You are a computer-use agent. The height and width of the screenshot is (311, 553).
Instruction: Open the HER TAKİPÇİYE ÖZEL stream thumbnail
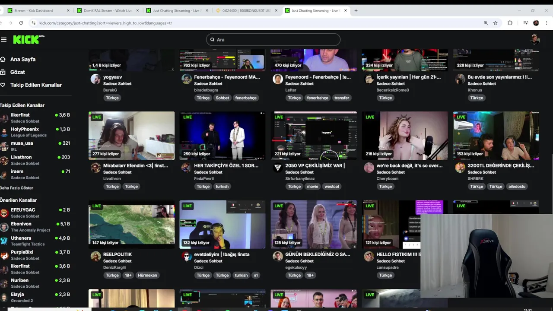coord(222,136)
